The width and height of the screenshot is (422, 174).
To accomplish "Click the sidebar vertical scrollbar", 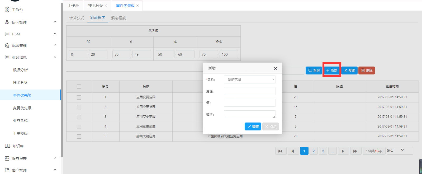I will pos(62,79).
